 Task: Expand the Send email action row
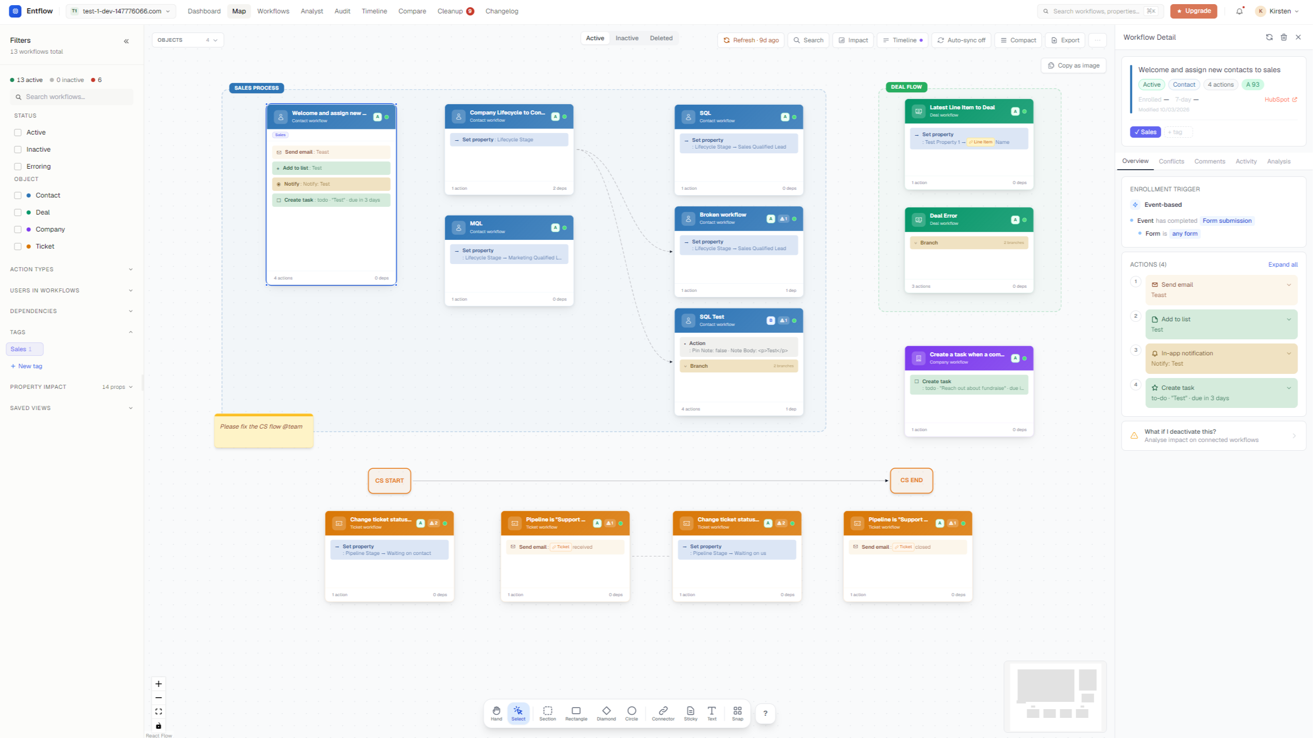[x=1221, y=289]
